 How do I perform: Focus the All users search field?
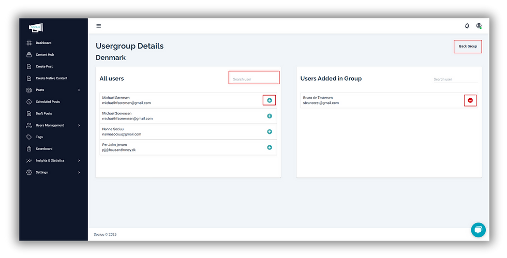click(x=254, y=79)
